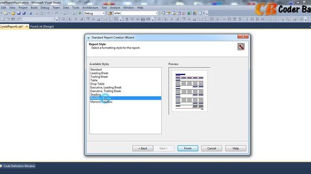This screenshot has height=174, width=311.
Task: Click the report style preview thumbnail
Action: click(x=190, y=91)
